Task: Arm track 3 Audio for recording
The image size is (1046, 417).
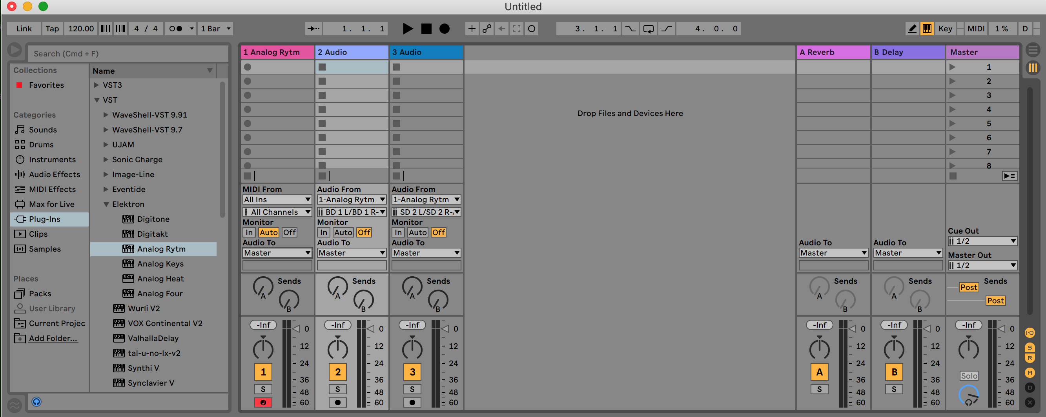Action: (x=412, y=403)
